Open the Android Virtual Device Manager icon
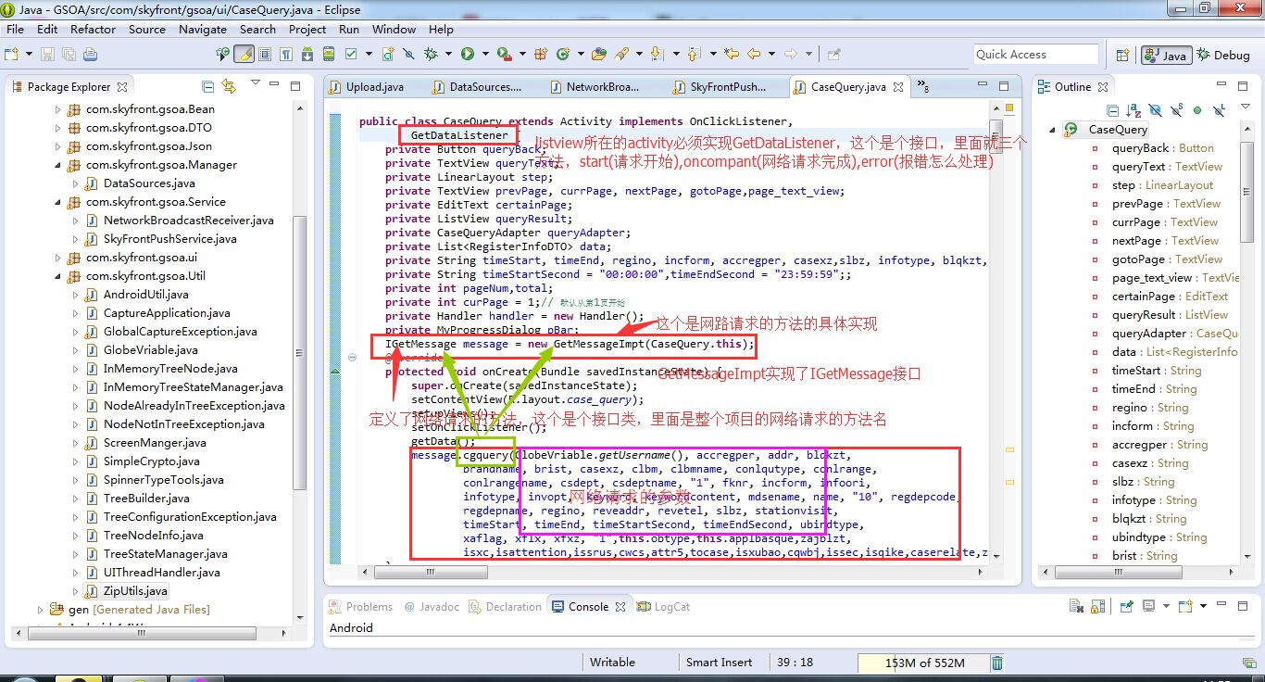 click(x=328, y=54)
